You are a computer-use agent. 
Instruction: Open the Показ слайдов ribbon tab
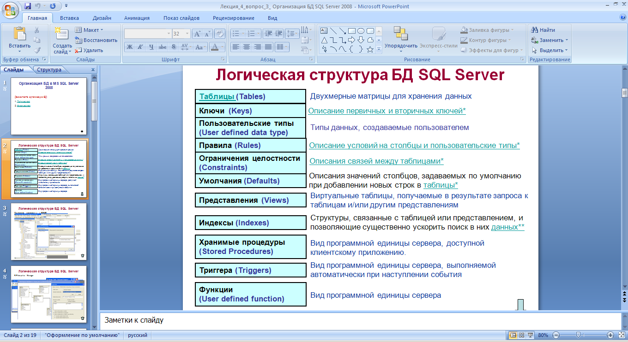(x=181, y=18)
